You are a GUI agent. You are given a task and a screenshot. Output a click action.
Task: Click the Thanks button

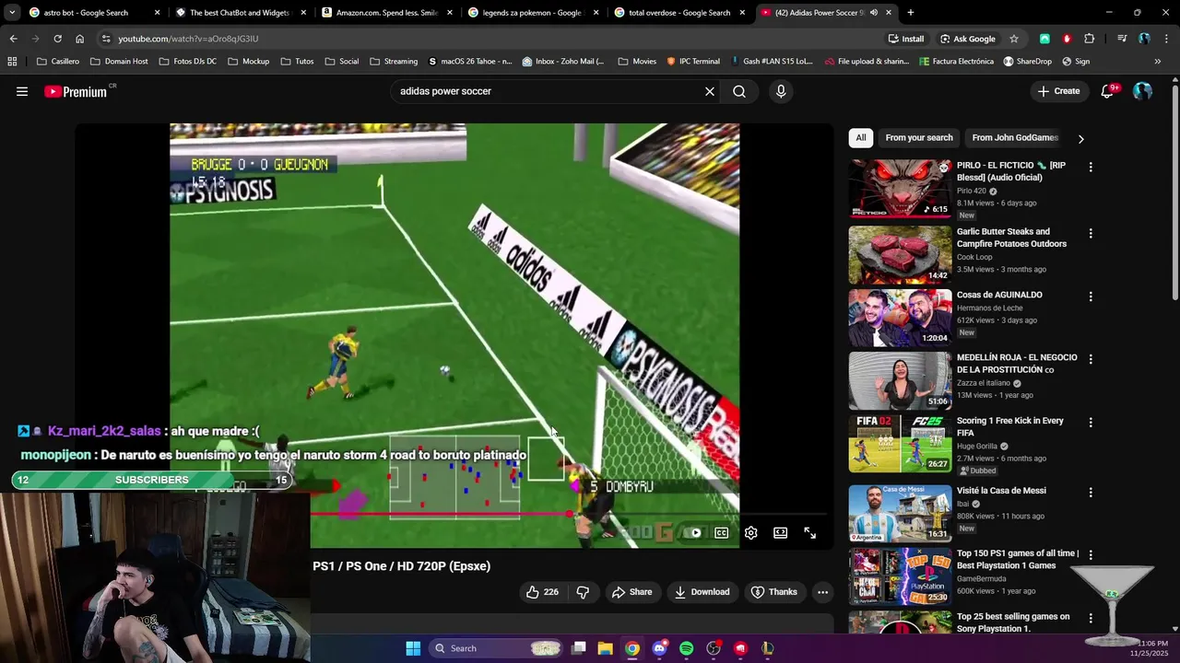(774, 592)
